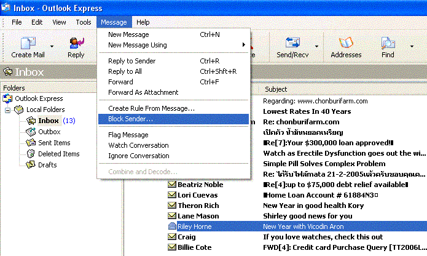Choose Reply to All
The image size is (427, 256).
(173, 71)
